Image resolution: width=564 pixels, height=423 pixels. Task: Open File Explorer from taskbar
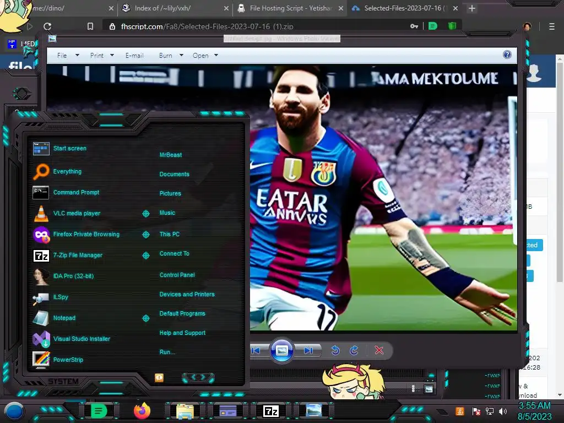point(185,411)
